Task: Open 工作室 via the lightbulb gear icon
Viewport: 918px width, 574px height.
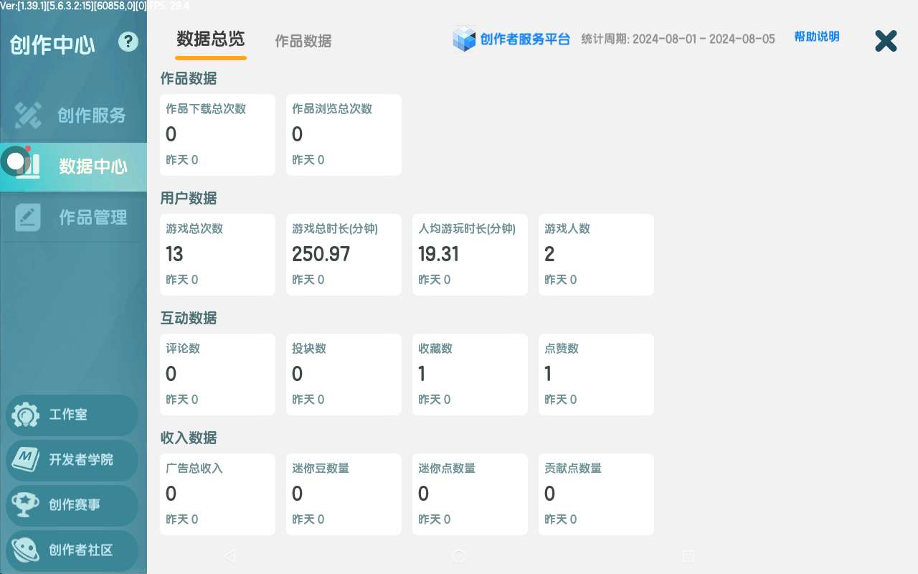Action: click(x=27, y=415)
